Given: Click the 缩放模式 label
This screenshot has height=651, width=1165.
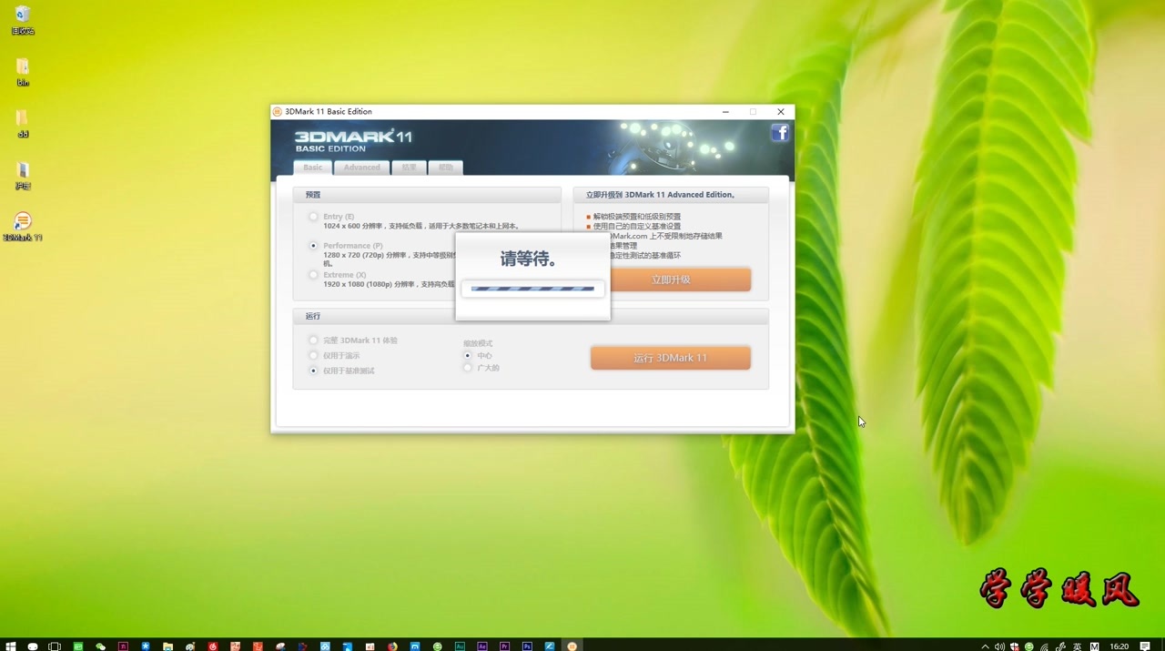Looking at the screenshot, I should click(478, 343).
